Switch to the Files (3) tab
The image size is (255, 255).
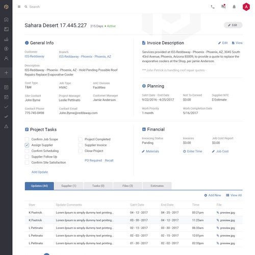[127, 186]
